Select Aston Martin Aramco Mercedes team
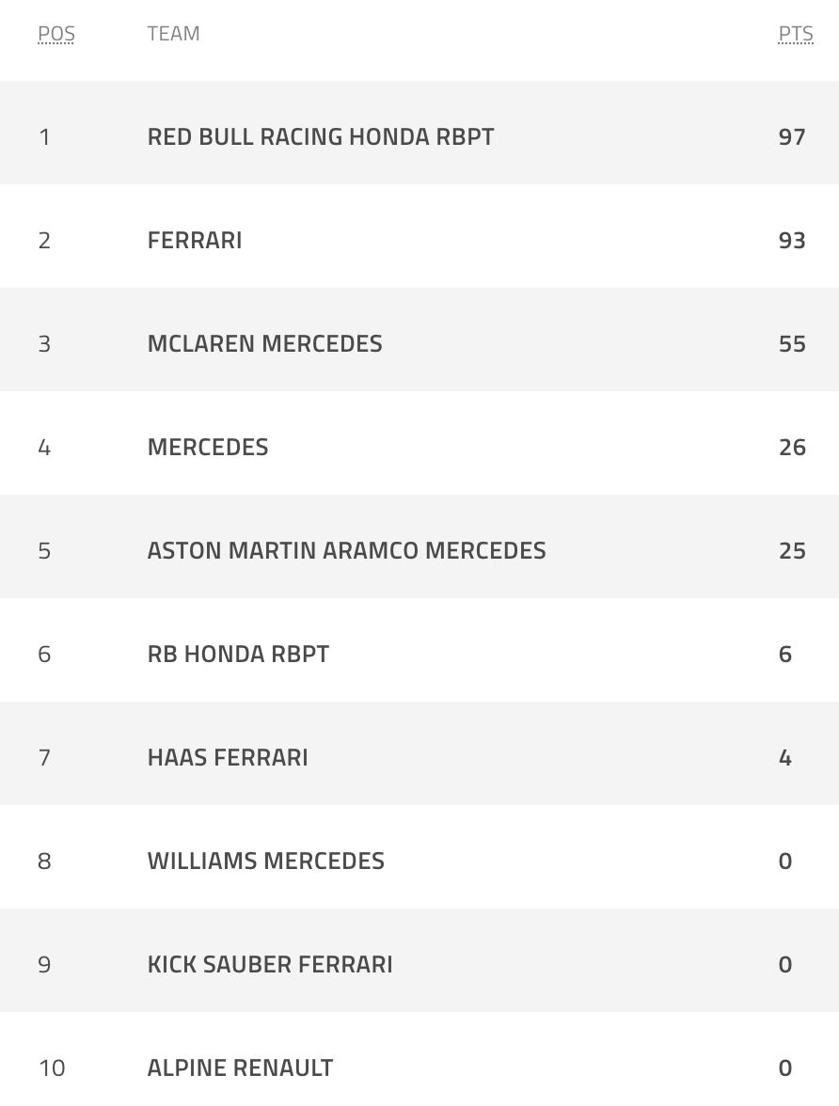Viewport: 839px width, 1106px height. click(x=346, y=551)
